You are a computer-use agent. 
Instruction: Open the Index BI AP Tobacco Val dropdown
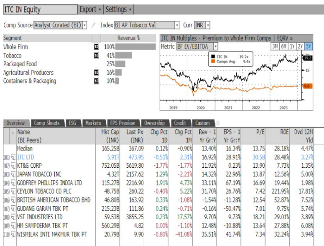[x=147, y=25]
